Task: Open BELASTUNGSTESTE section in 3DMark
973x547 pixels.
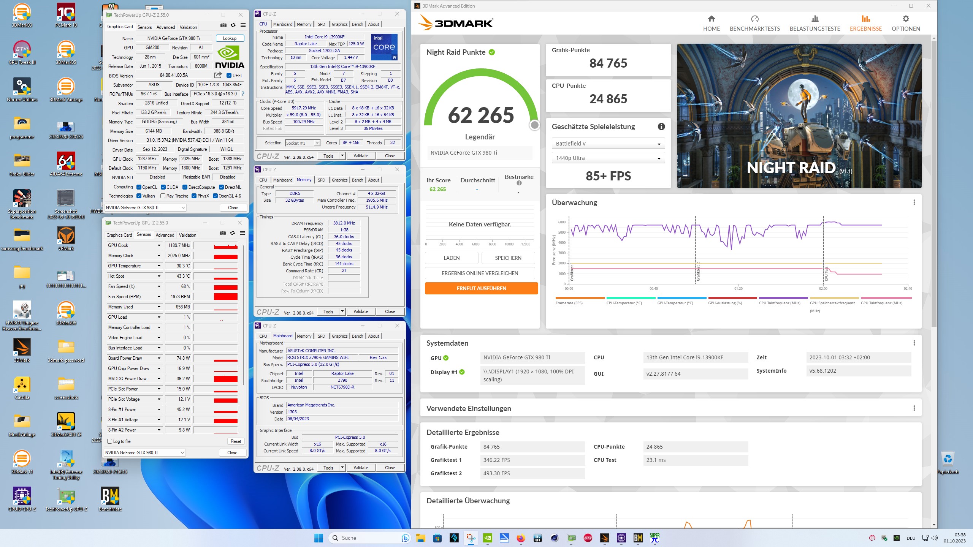Action: [815, 23]
